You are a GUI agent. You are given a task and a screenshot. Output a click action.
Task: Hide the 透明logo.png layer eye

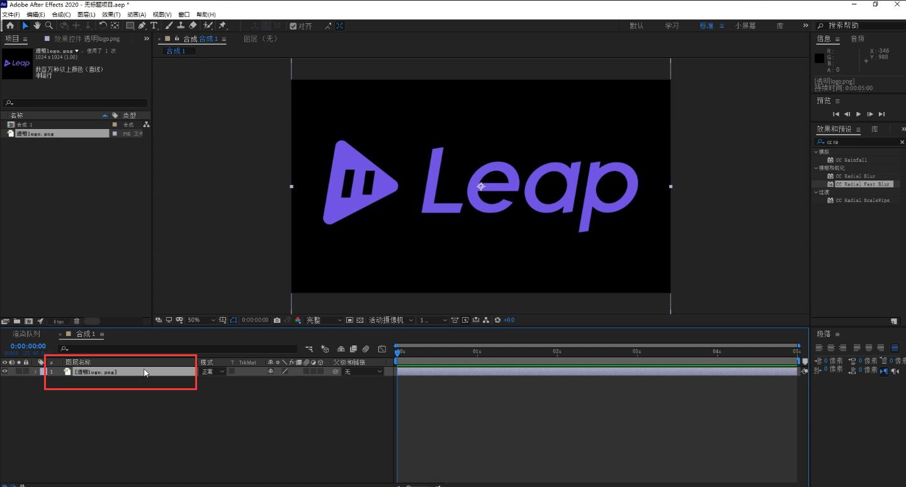coord(5,372)
